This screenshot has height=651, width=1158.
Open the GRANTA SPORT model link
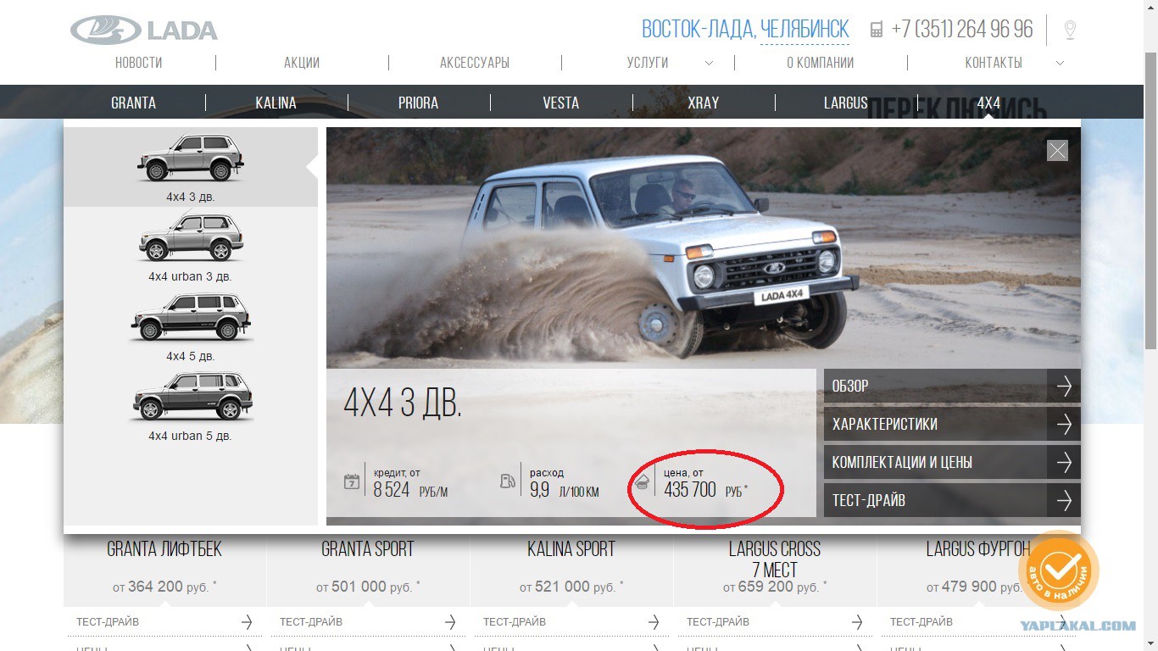[x=368, y=549]
